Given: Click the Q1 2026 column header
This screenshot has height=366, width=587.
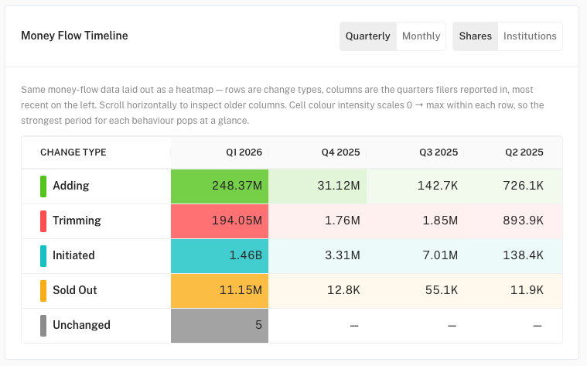Looking at the screenshot, I should coord(220,152).
